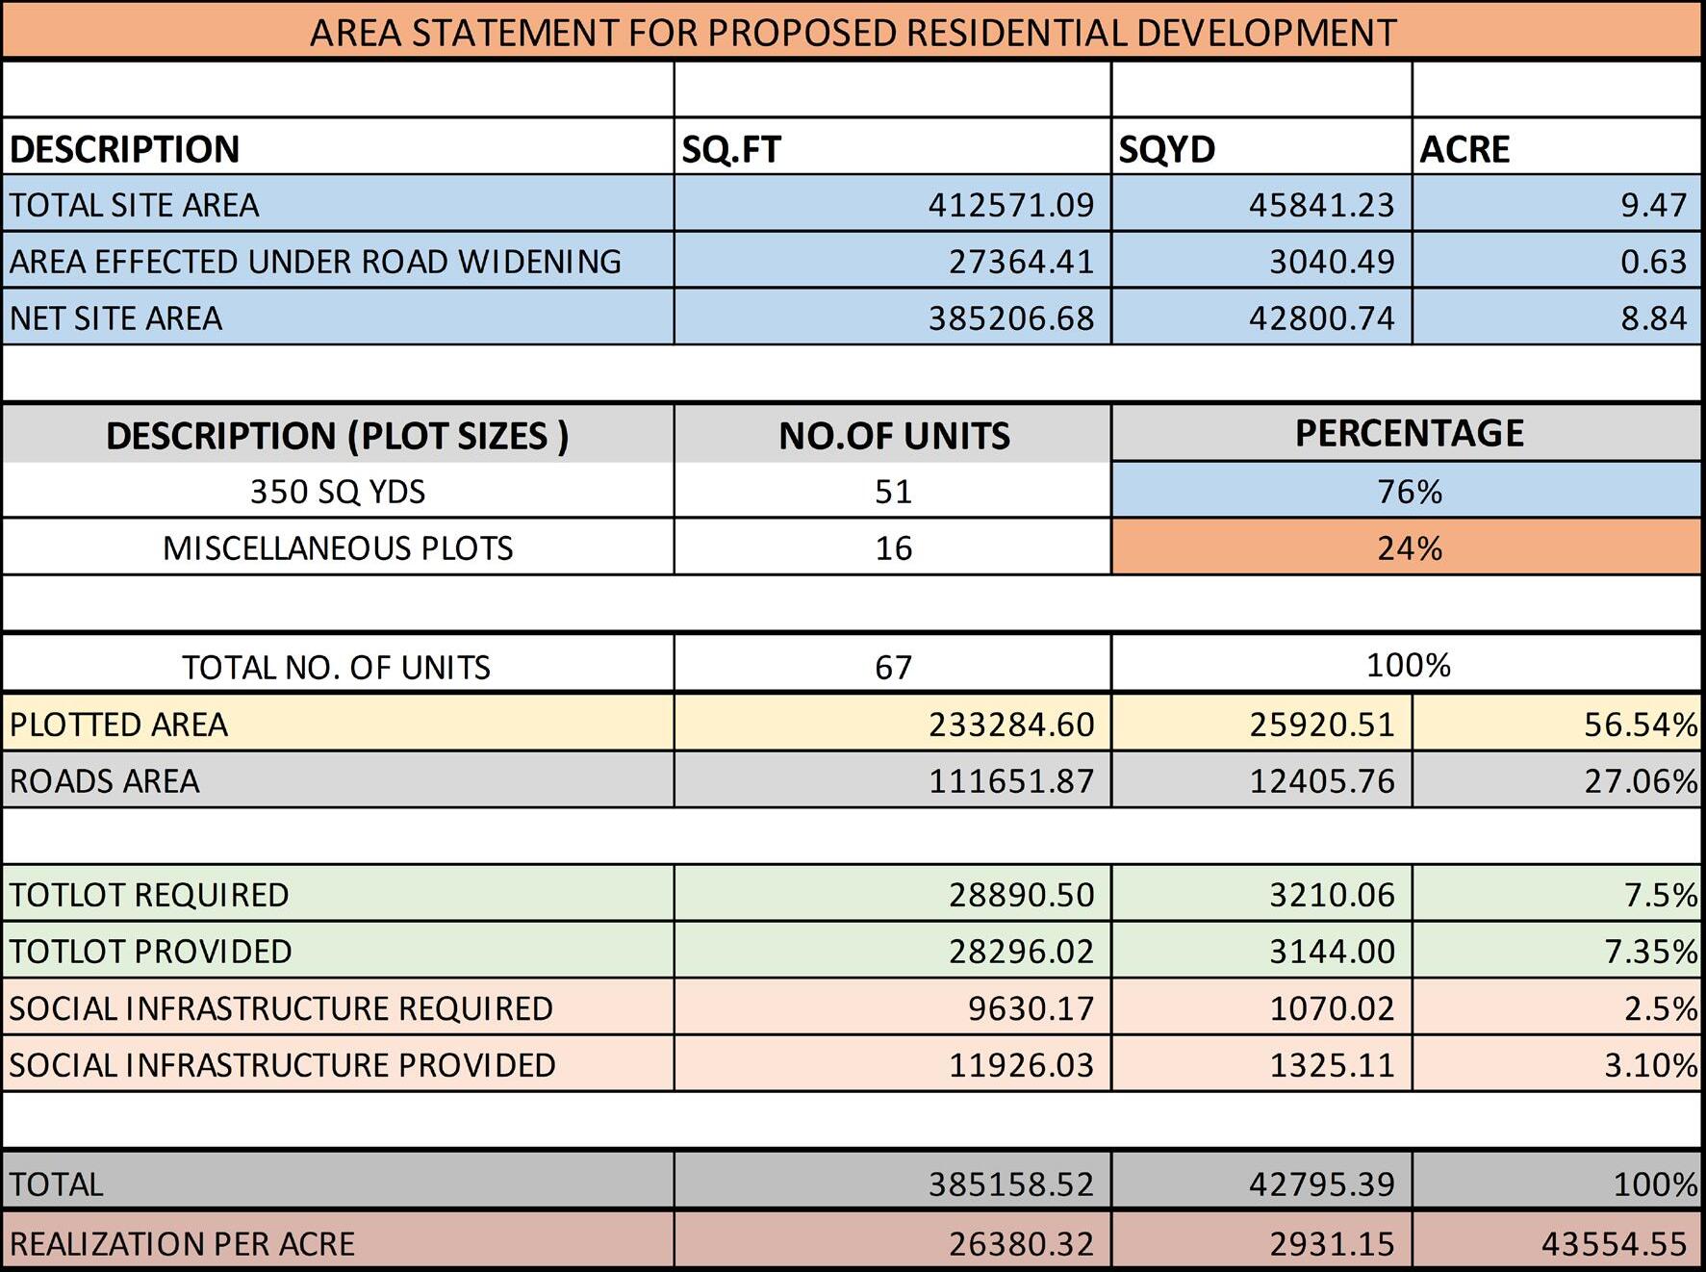
Task: Click the cell showing 1325.11
Action: [1261, 1063]
